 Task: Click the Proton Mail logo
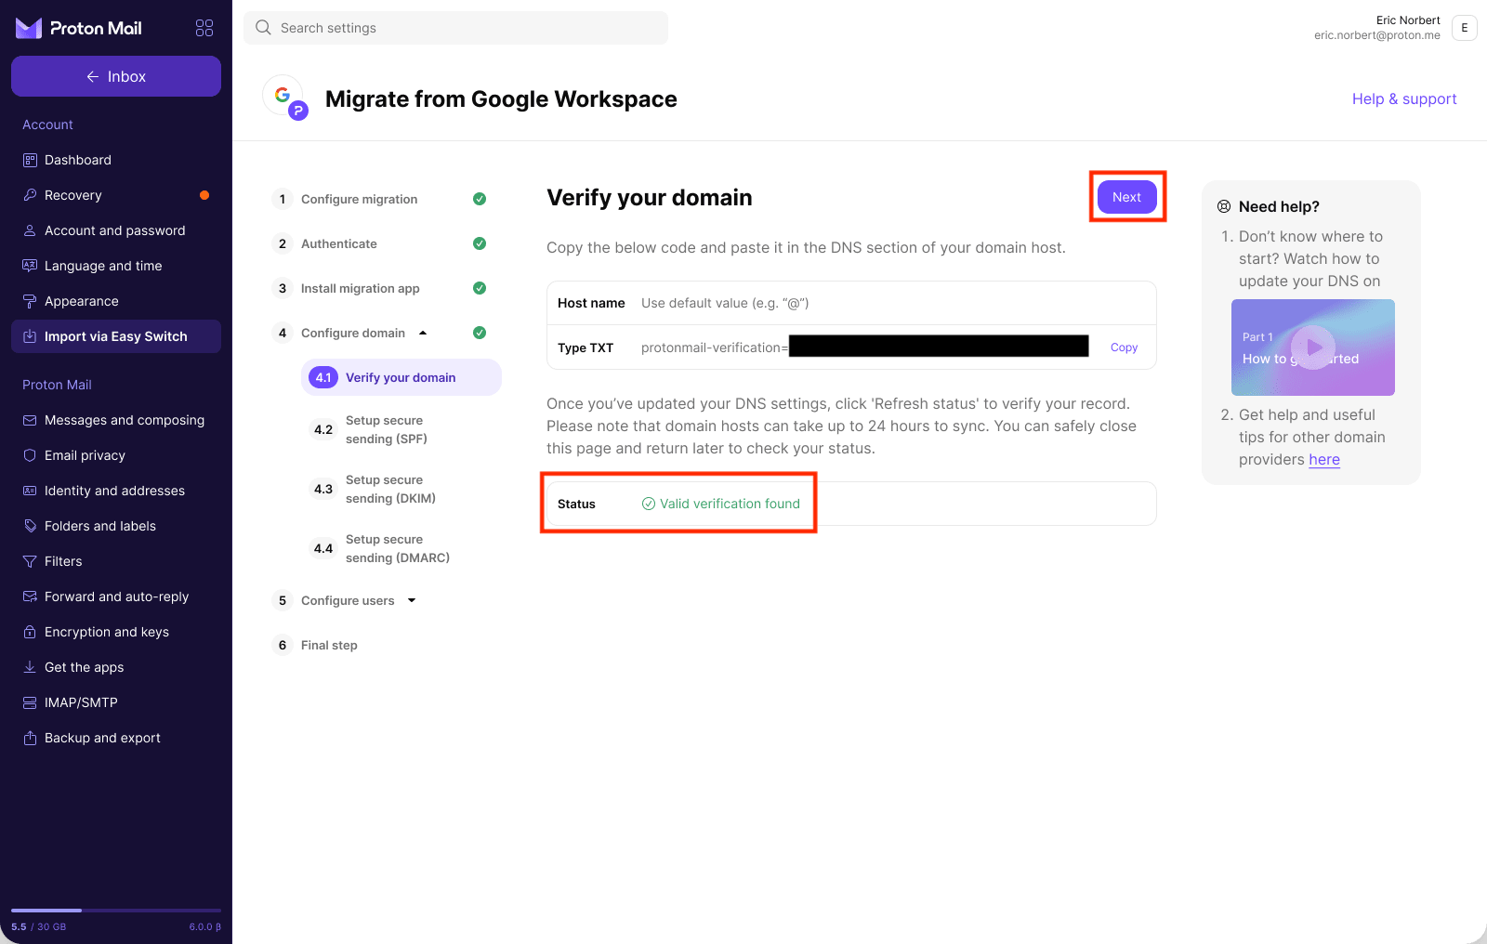(x=79, y=28)
